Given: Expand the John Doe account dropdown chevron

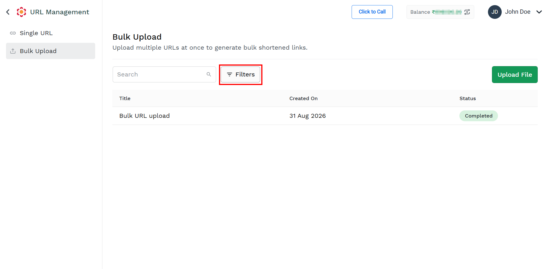Looking at the screenshot, I should click(539, 12).
